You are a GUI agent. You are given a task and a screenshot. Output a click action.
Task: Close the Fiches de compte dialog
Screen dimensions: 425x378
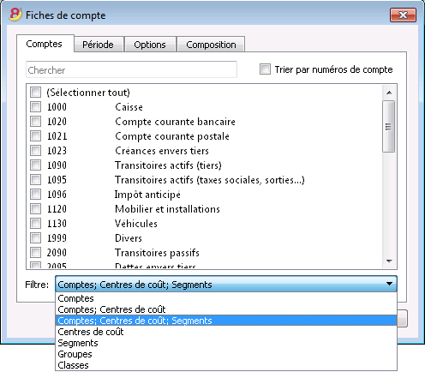pos(403,15)
